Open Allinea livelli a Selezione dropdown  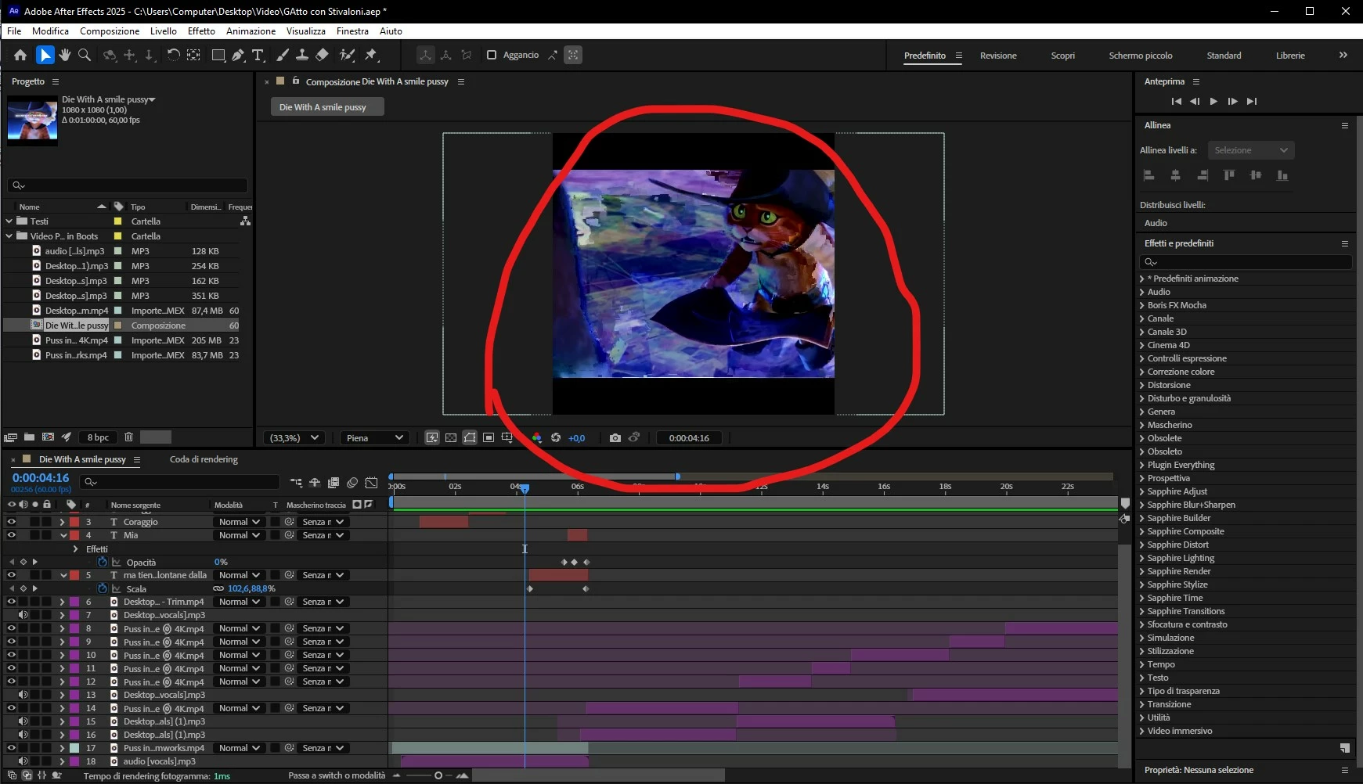pyautogui.click(x=1251, y=150)
